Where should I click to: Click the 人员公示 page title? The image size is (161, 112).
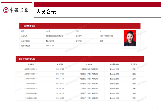46,12
